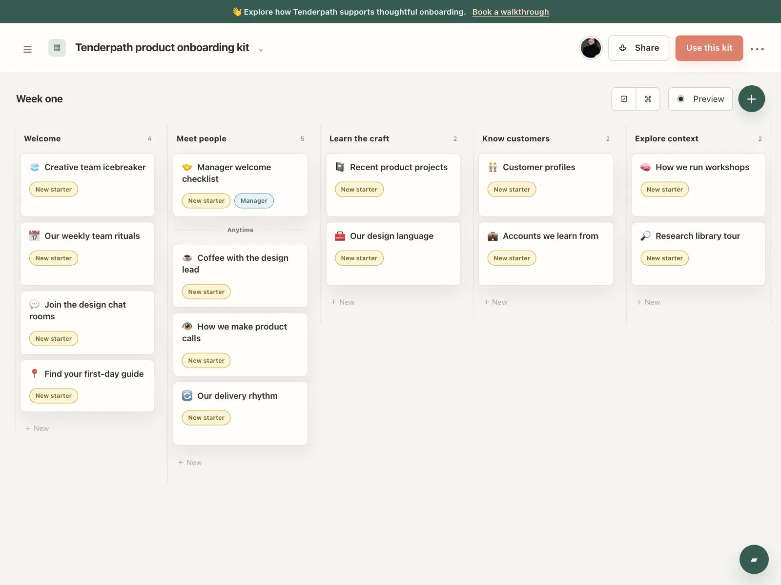Click the Week one section title
The image size is (781, 585).
pyautogui.click(x=40, y=99)
